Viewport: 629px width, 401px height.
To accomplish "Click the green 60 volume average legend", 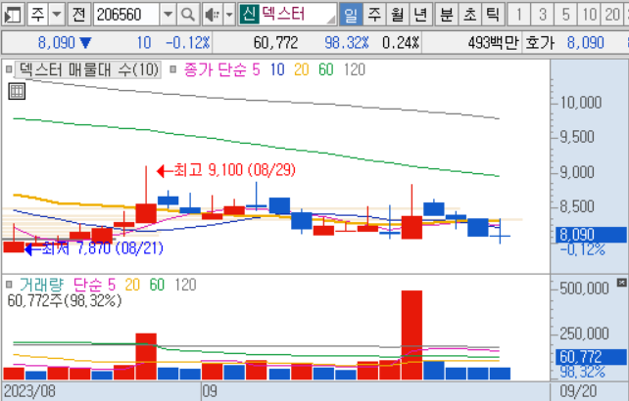I will 157,285.
